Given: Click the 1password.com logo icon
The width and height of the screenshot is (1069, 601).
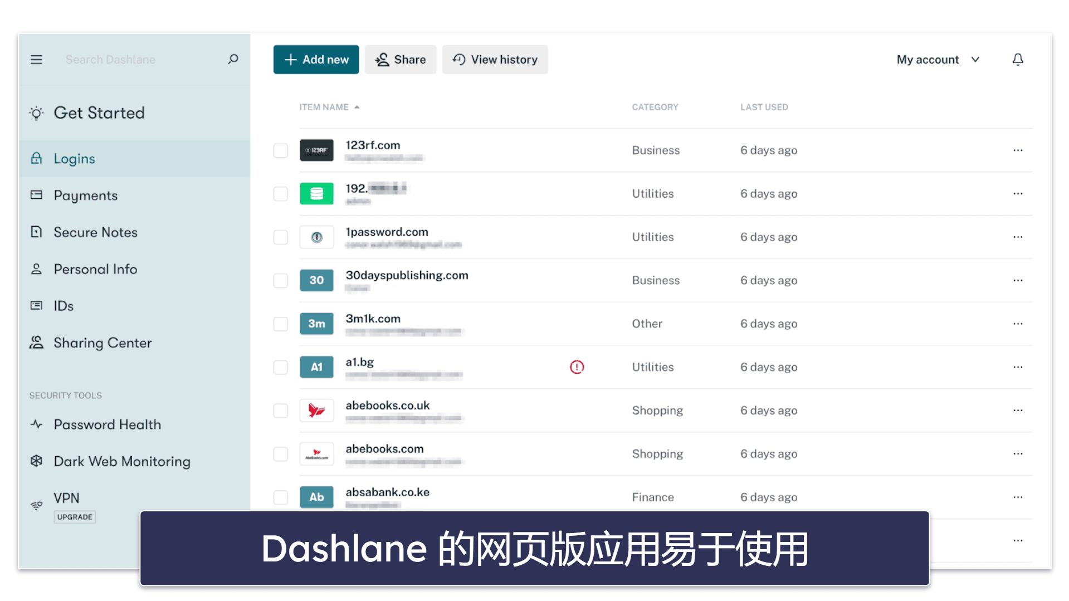Looking at the screenshot, I should (316, 237).
